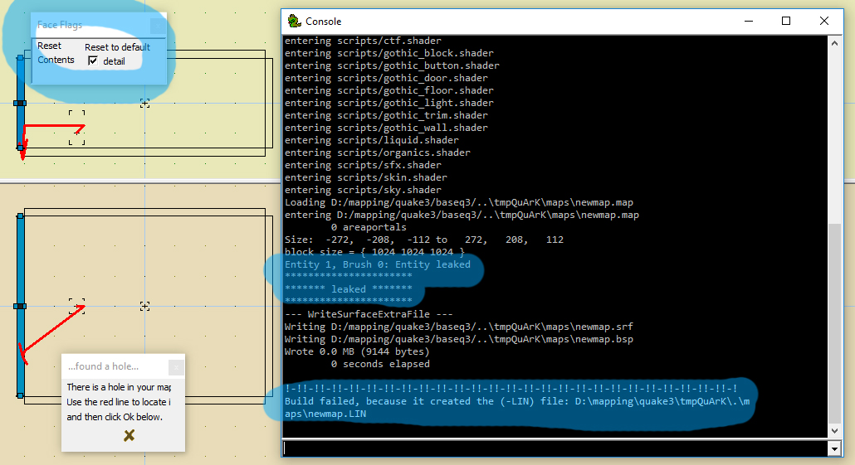Click the 'entering scripts/gothic_floor.shader' line
855x465 pixels.
coord(388,91)
